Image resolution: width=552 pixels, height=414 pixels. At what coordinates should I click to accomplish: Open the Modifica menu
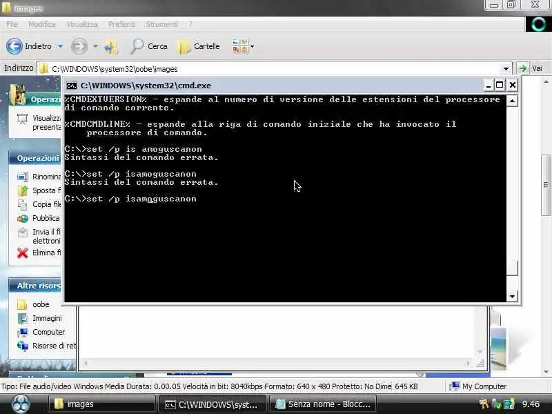click(x=42, y=24)
